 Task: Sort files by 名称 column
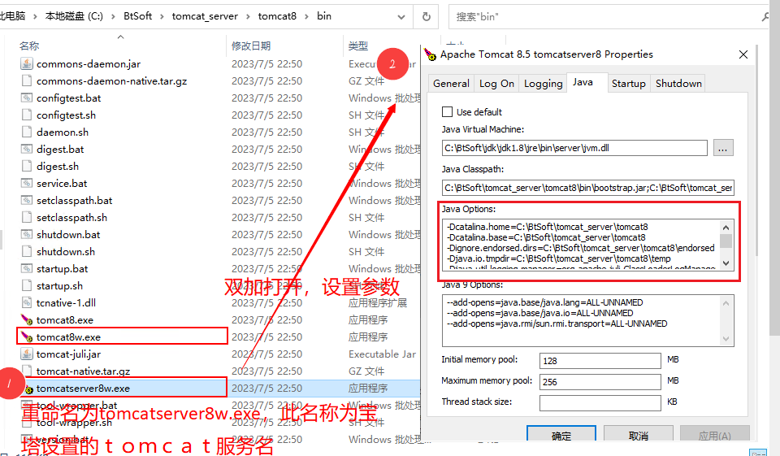tap(29, 46)
